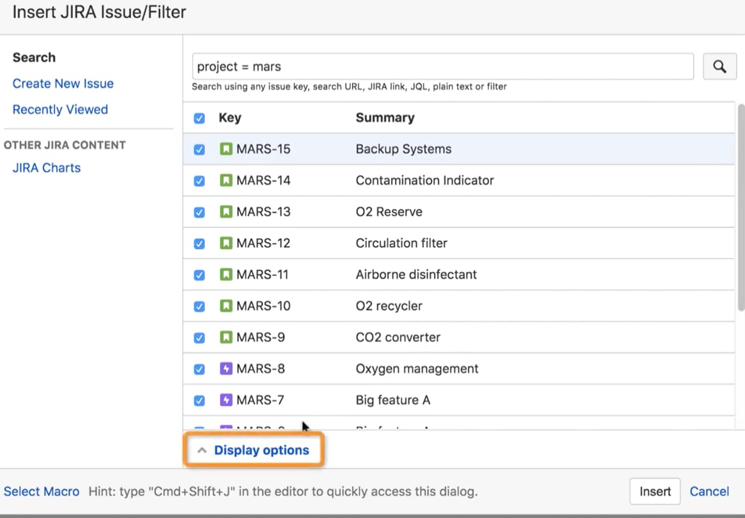Image resolution: width=745 pixels, height=518 pixels.
Task: Uncheck the MARS-13 checkbox
Action: click(x=199, y=213)
